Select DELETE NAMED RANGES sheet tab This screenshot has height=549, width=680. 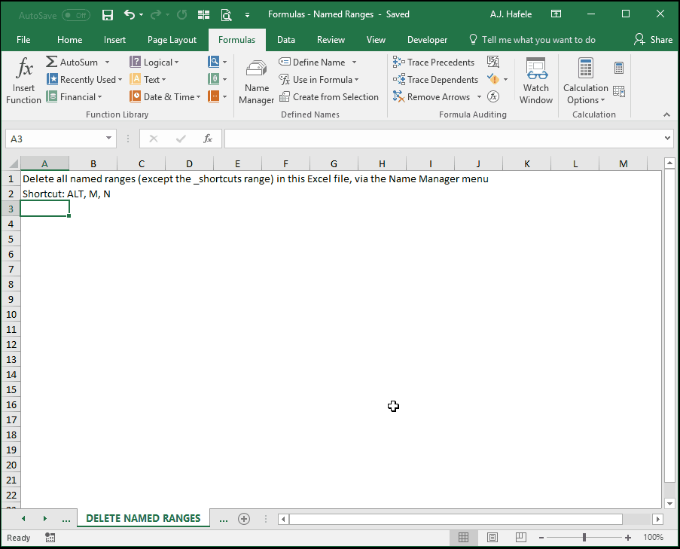coord(143,518)
